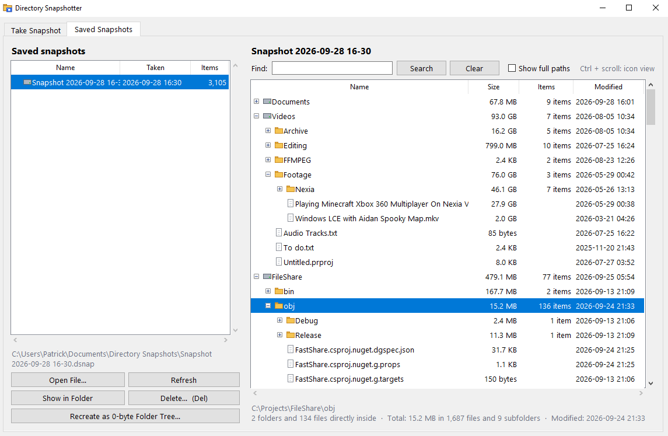Image resolution: width=668 pixels, height=436 pixels.
Task: Enable the Show full paths checkbox
Action: [512, 68]
